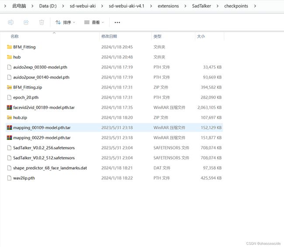Select the BFM_Fitting folder name
The image size is (284, 247).
pyautogui.click(x=24, y=47)
